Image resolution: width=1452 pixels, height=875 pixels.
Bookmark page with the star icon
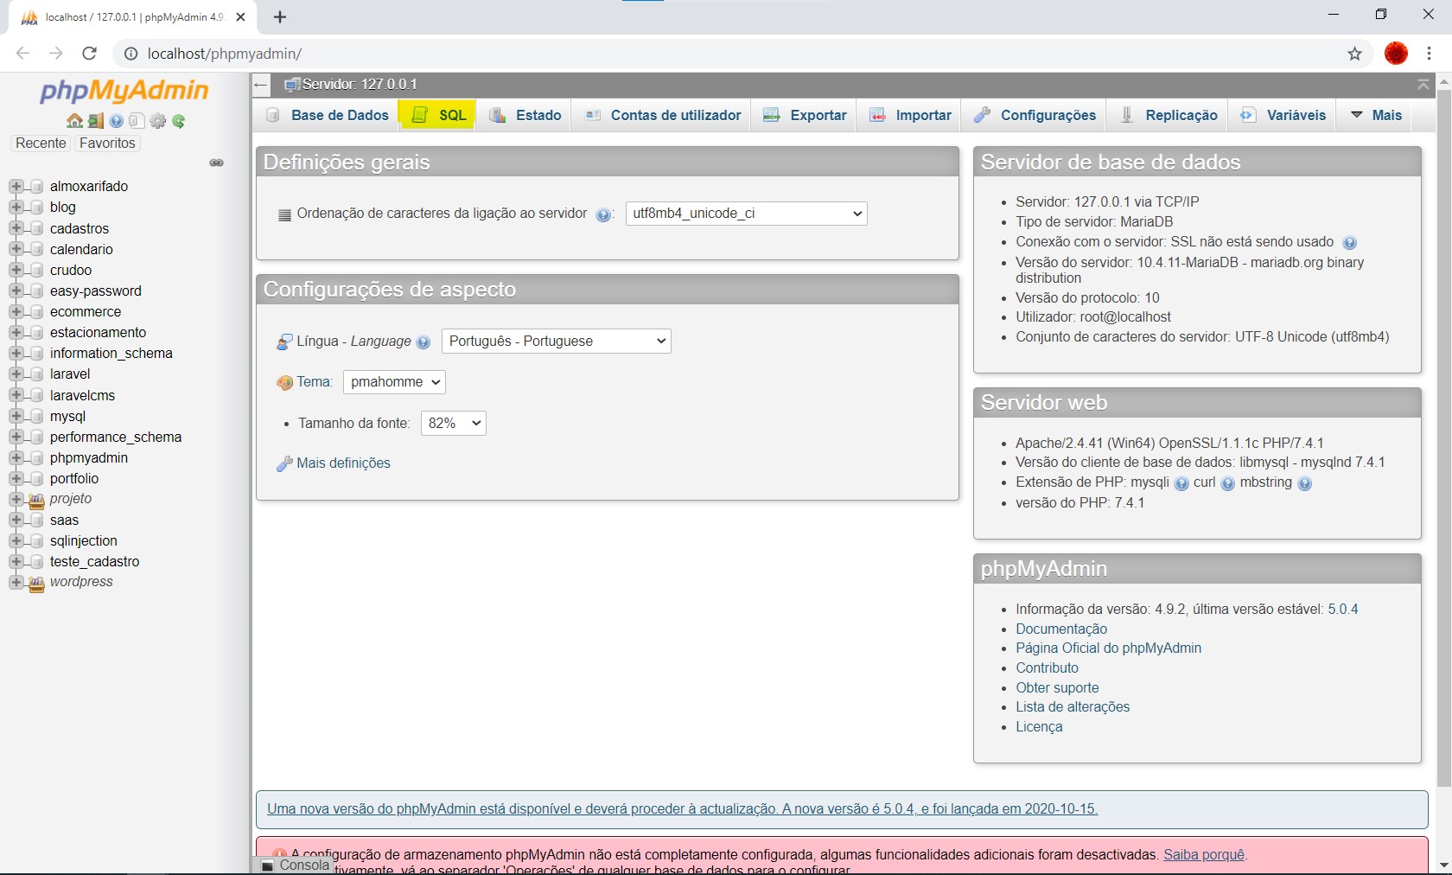coord(1355,54)
